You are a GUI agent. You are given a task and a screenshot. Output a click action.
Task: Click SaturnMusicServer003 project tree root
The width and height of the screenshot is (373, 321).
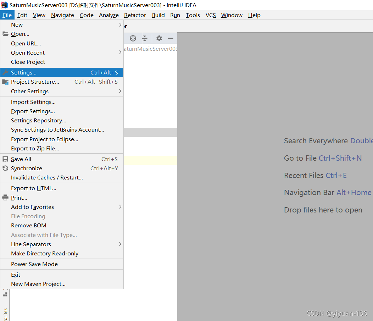[150, 49]
